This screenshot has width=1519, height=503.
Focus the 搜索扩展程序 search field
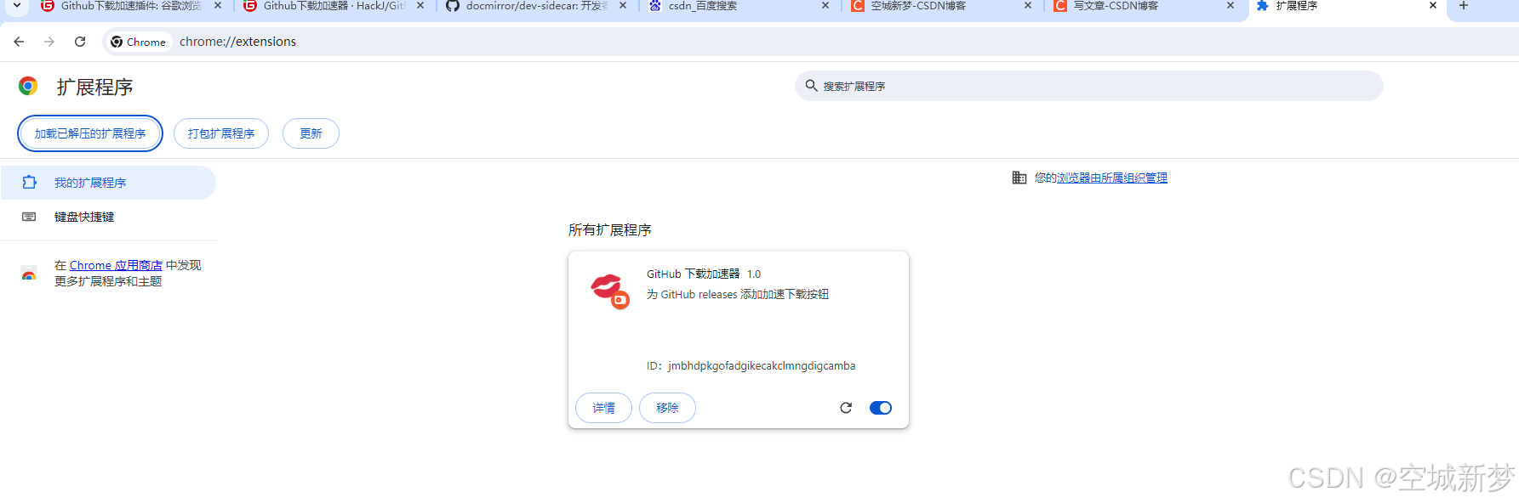coord(1088,86)
